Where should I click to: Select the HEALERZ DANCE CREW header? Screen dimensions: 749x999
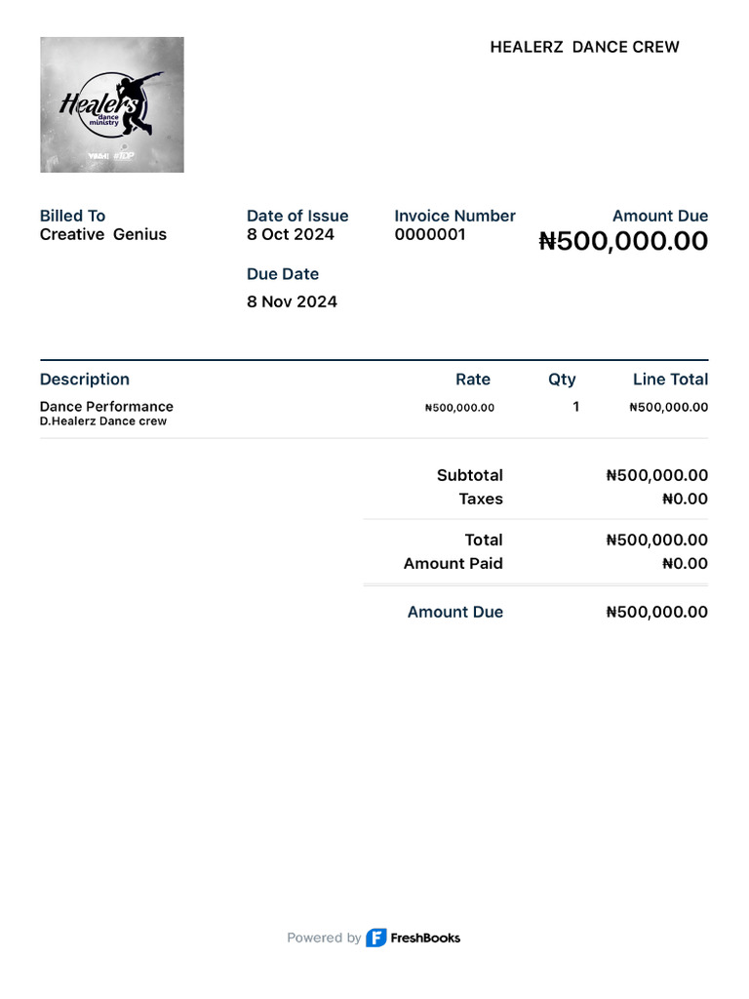(585, 47)
